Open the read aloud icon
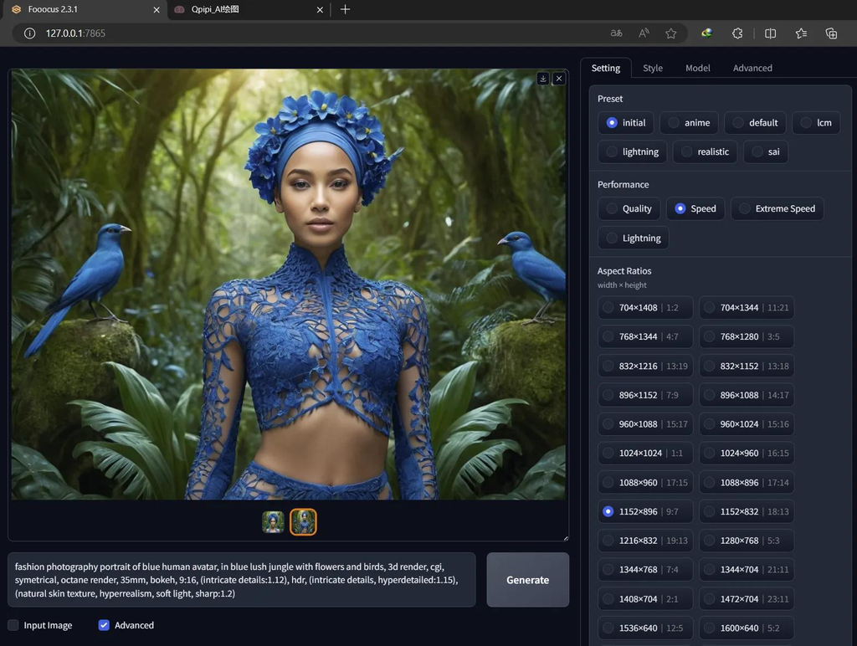 pos(644,33)
